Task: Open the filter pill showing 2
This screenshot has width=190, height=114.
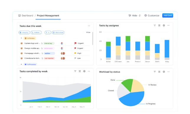Action: click(48, 32)
